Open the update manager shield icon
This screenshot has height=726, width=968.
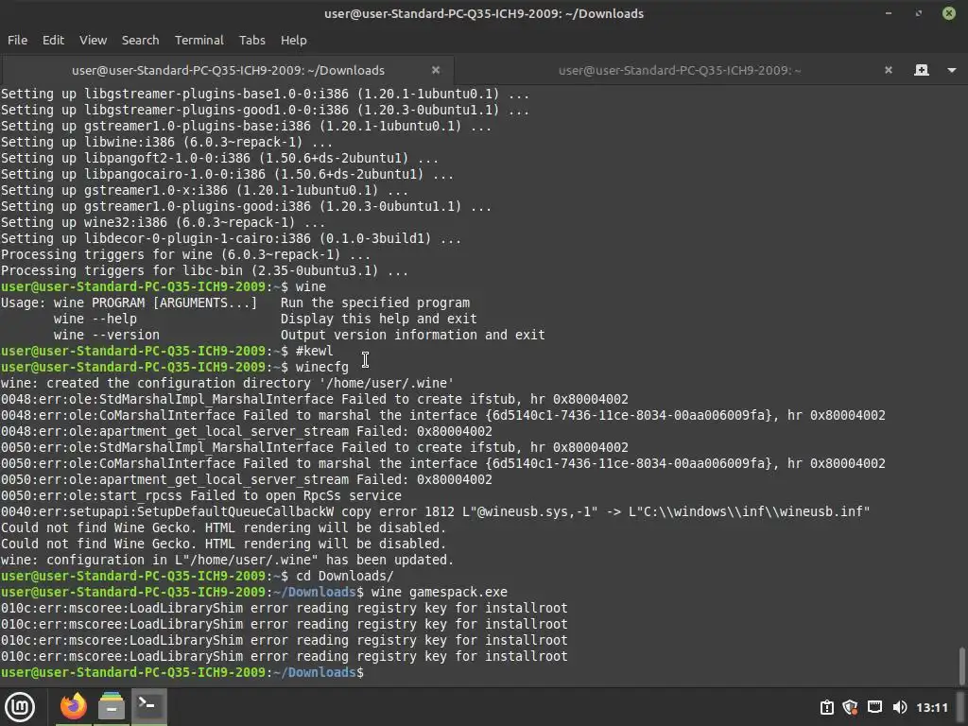(x=851, y=707)
